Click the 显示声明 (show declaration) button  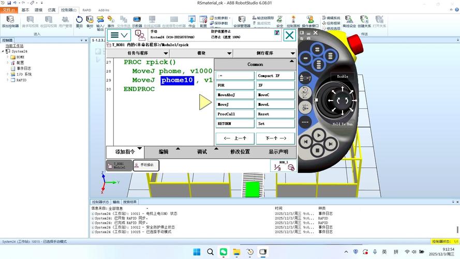click(278, 152)
